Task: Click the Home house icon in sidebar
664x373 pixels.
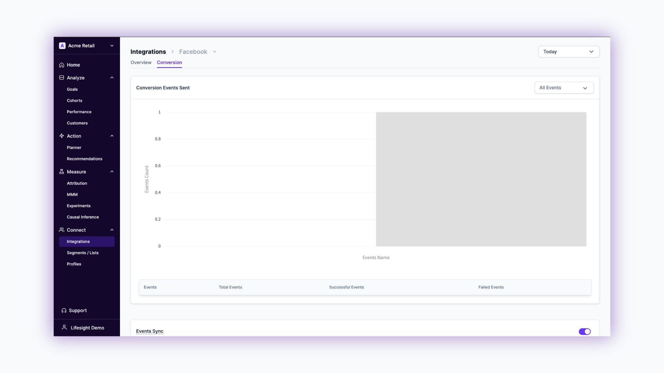Action: 62,65
